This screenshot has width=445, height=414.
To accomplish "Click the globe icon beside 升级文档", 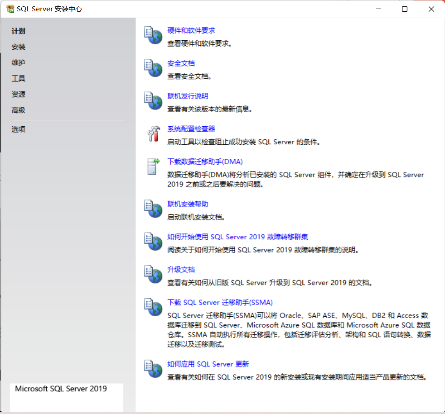I will tap(153, 274).
